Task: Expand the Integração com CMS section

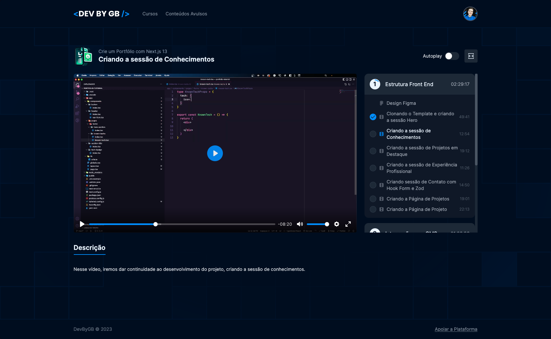Action: 420,232
